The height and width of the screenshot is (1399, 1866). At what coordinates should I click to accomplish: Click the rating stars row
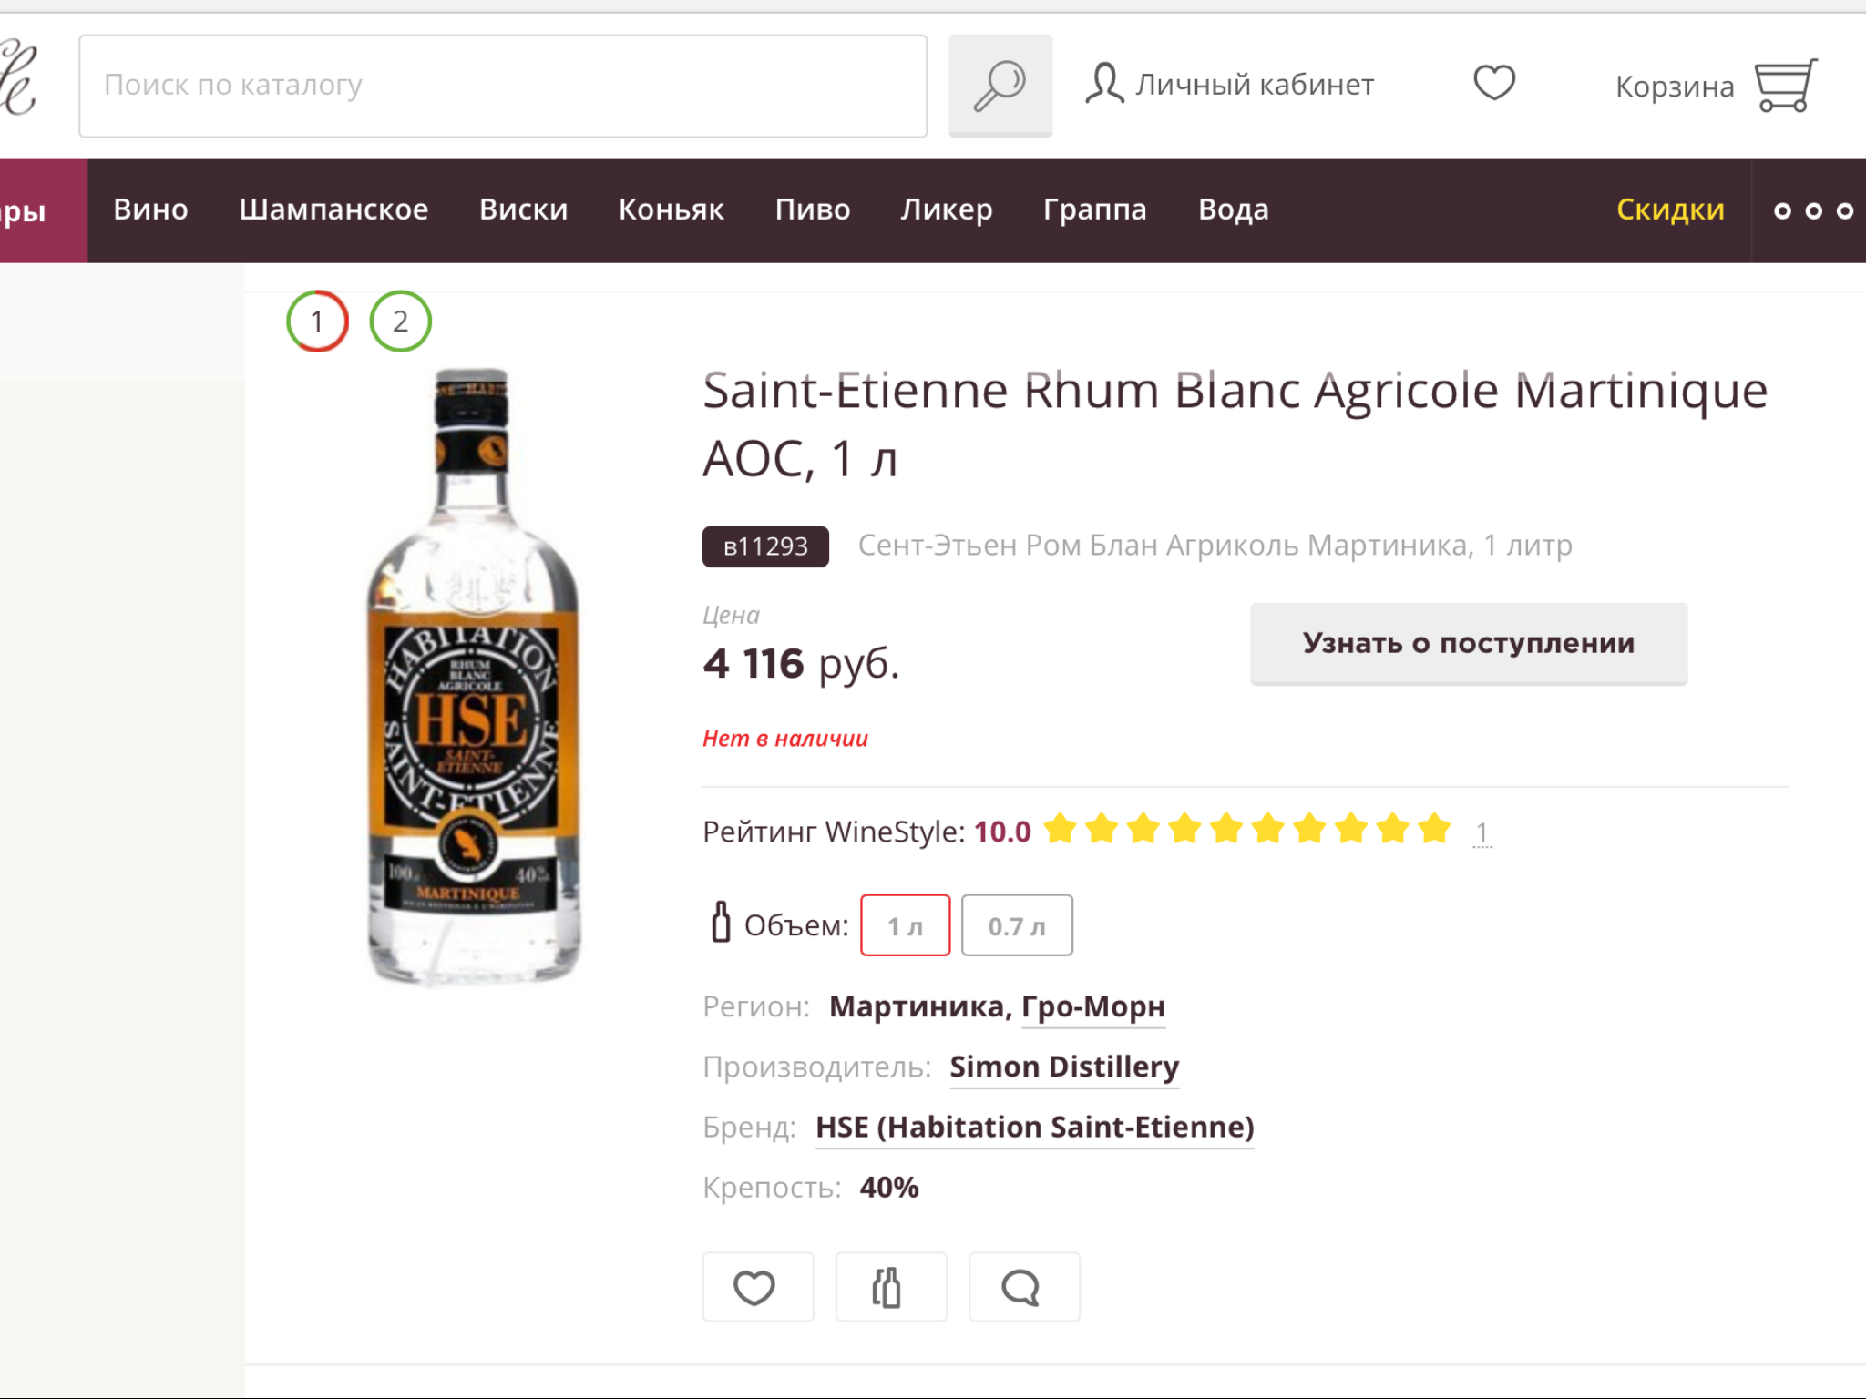pyautogui.click(x=1246, y=829)
